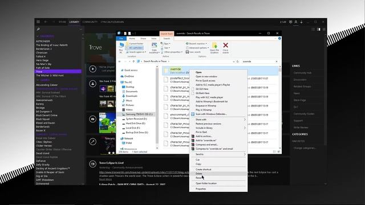This screenshot has height=205, width=365.
Task: Switch to the Share ribbon tab
Action: (x=143, y=38)
